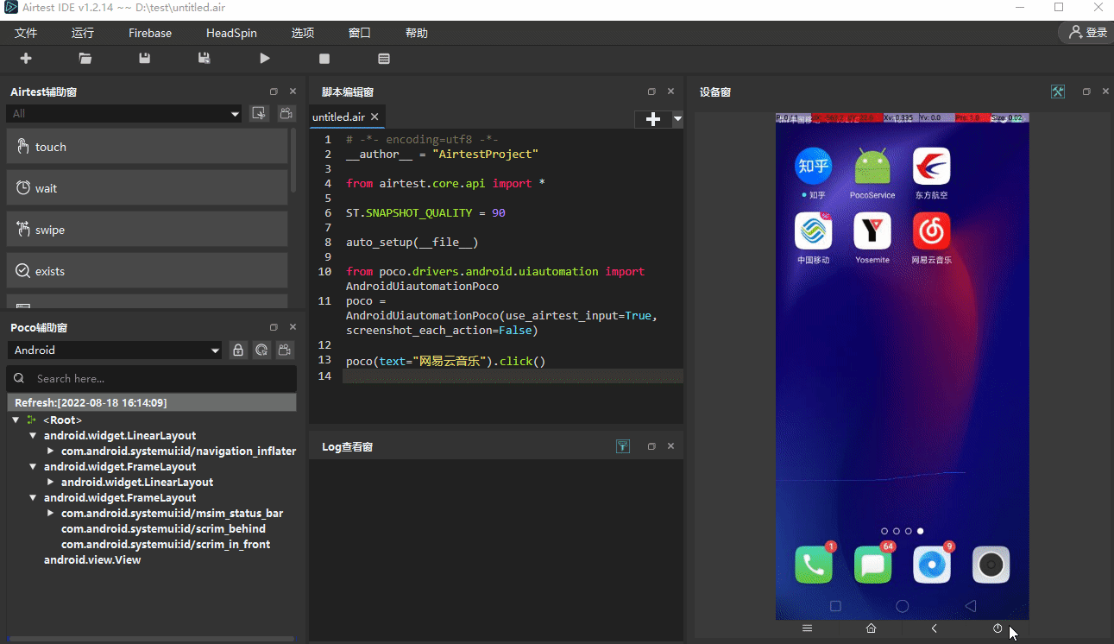Viewport: 1114px width, 644px height.
Task: Close the Log查看窗 panel
Action: point(670,446)
